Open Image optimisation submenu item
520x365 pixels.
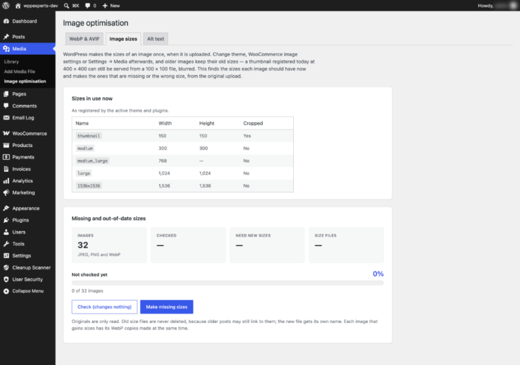(x=25, y=81)
